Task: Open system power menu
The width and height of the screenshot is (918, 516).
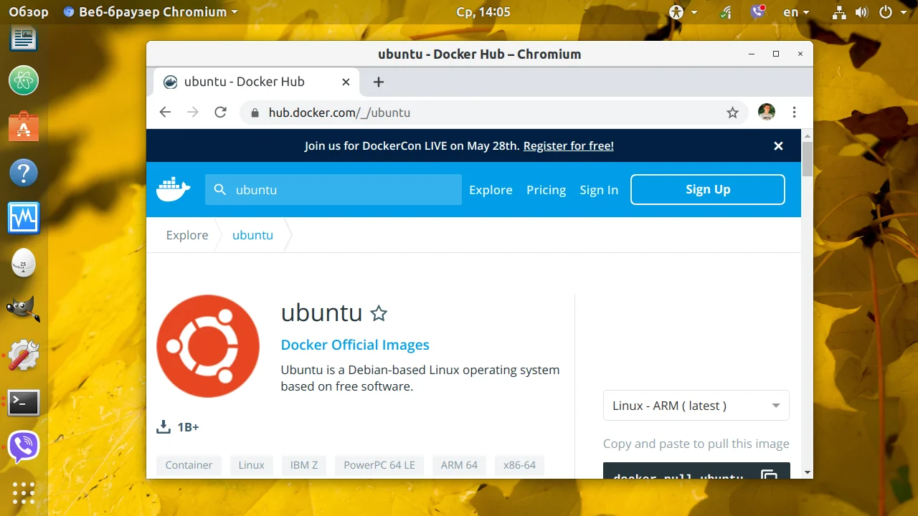Action: pyautogui.click(x=891, y=12)
